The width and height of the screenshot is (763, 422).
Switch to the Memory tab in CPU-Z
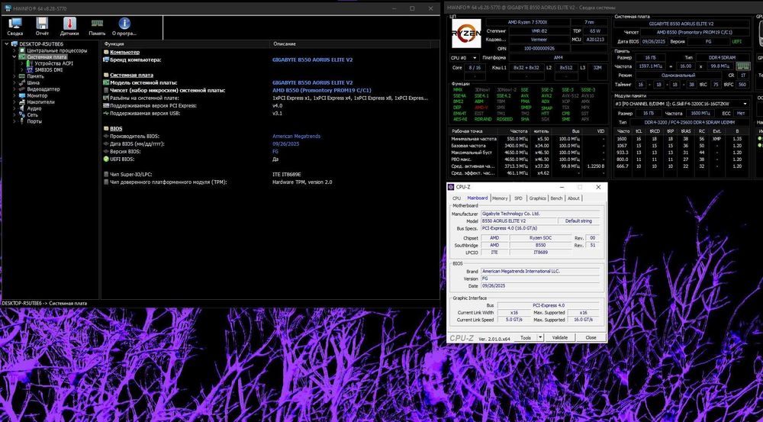pos(500,198)
